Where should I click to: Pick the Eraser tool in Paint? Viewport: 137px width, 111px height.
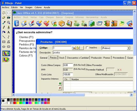pos(4,18)
